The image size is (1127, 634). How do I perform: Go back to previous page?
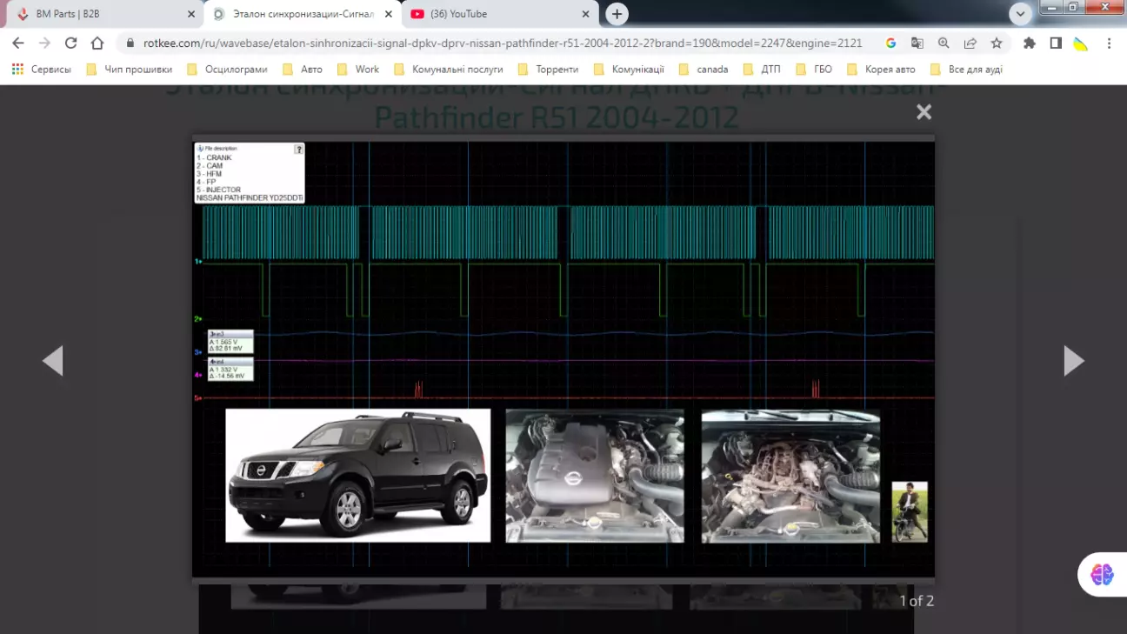coord(18,43)
